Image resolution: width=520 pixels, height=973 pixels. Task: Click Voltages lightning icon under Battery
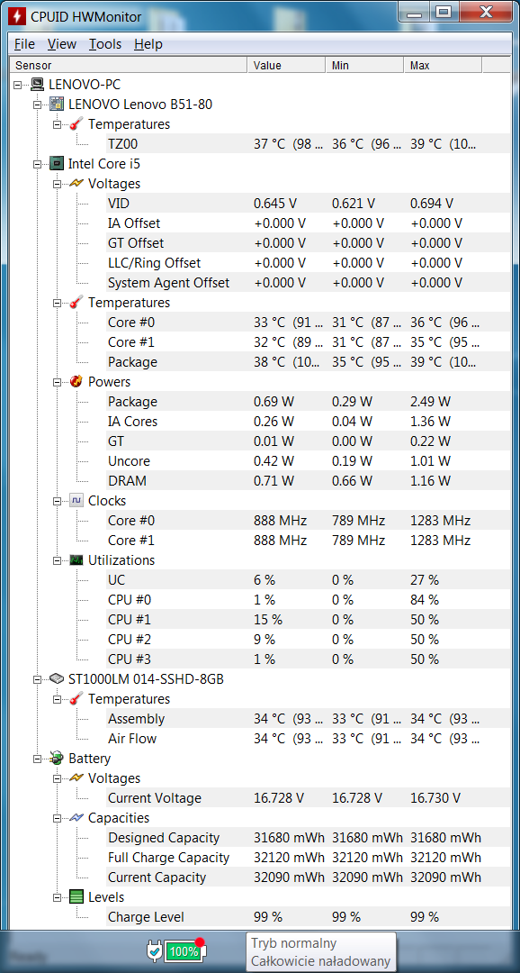(x=76, y=778)
